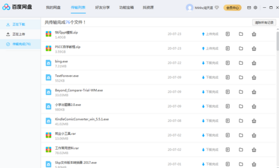Click 清除所有记录 button
This screenshot has width=279, height=168.
(x=264, y=22)
